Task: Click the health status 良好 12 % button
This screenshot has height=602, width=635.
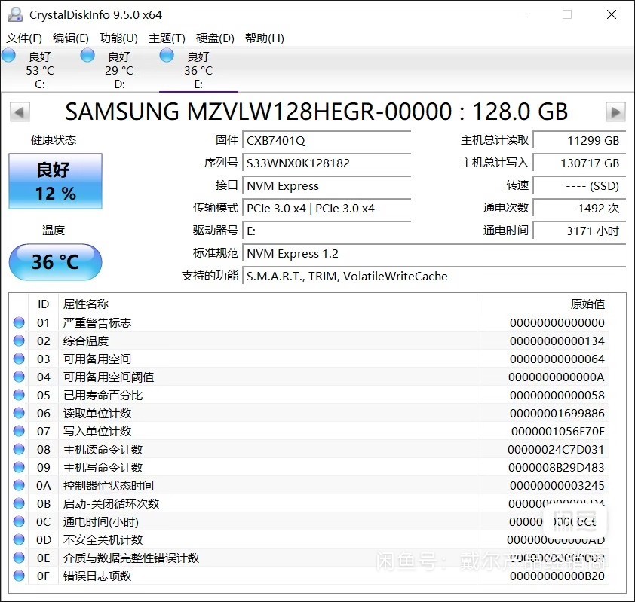Action: click(56, 182)
